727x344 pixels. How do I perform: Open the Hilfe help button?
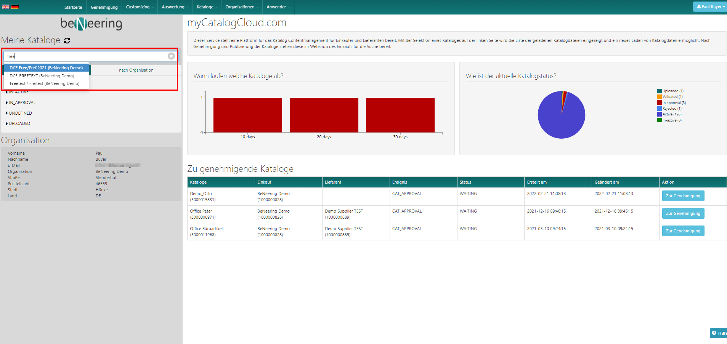click(x=718, y=333)
